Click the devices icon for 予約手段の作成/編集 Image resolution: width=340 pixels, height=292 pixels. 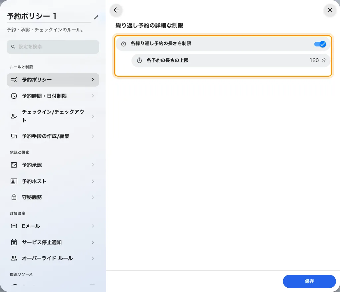14,136
